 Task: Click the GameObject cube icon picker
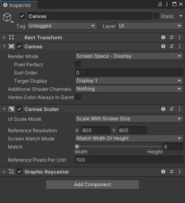(x=8, y=18)
